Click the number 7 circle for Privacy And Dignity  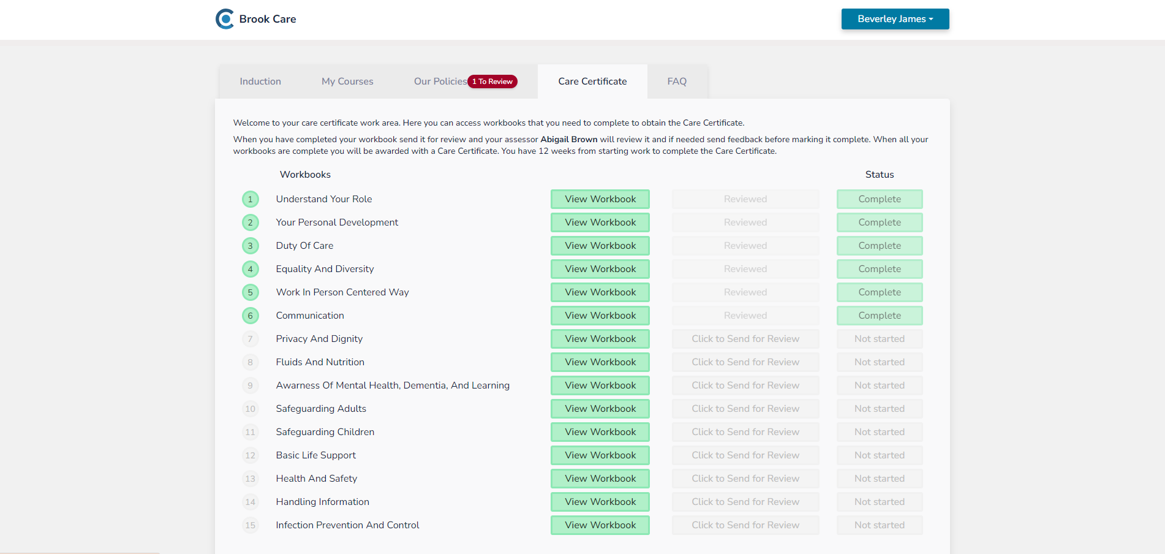click(x=250, y=339)
